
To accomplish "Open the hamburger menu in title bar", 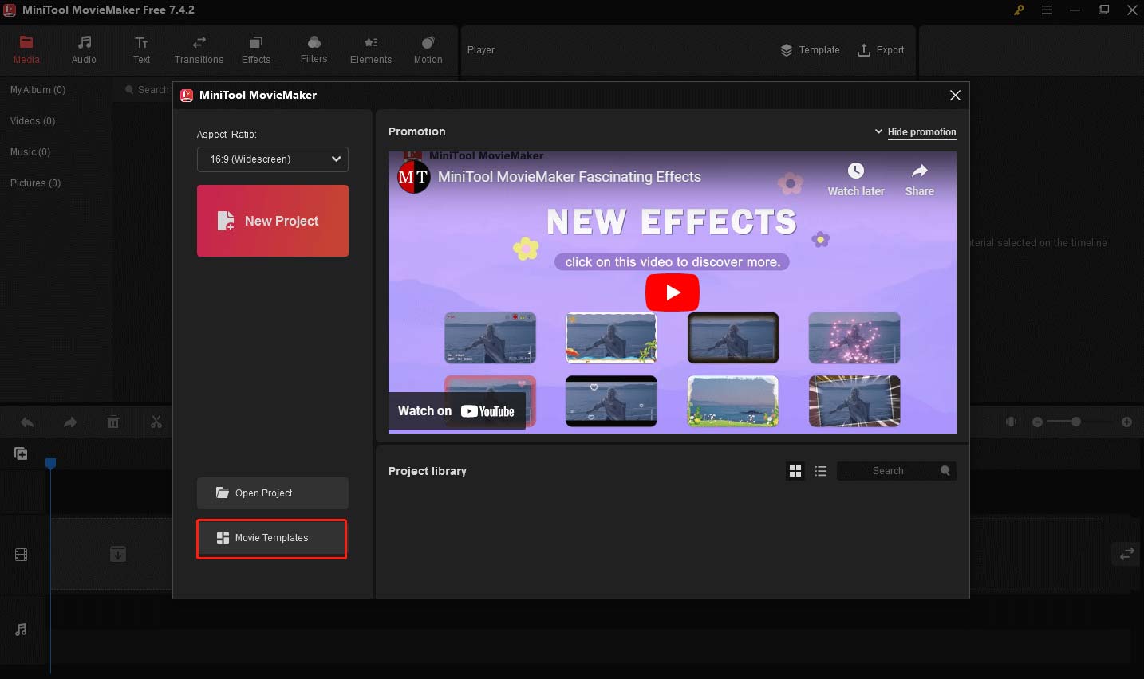I will 1047,10.
